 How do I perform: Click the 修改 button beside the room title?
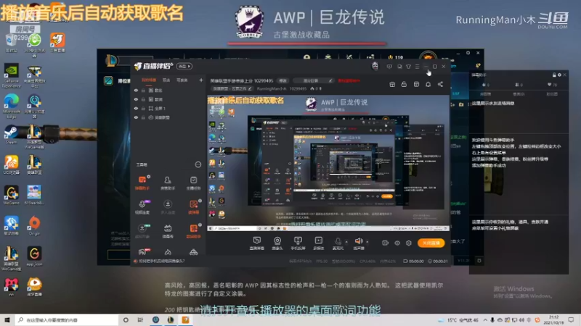[x=283, y=80]
